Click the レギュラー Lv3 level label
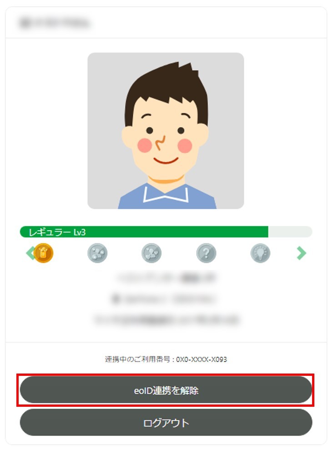This screenshot has width=333, height=455. click(x=57, y=232)
